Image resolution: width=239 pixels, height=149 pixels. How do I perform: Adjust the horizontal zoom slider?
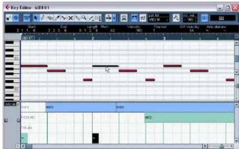222,146
